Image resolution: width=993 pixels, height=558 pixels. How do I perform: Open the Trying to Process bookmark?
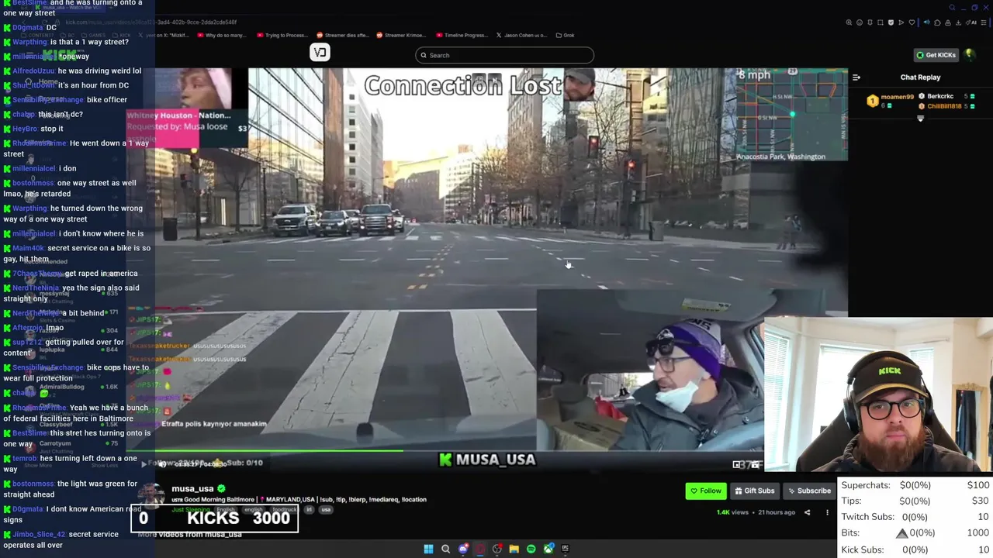pos(282,35)
